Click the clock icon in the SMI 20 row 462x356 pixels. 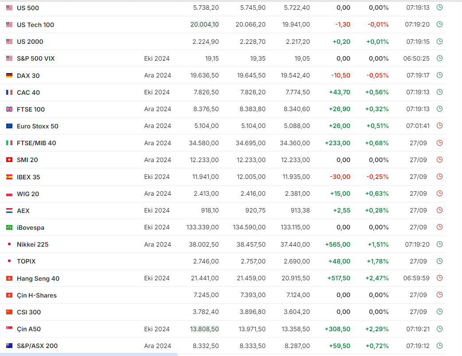pos(439,160)
